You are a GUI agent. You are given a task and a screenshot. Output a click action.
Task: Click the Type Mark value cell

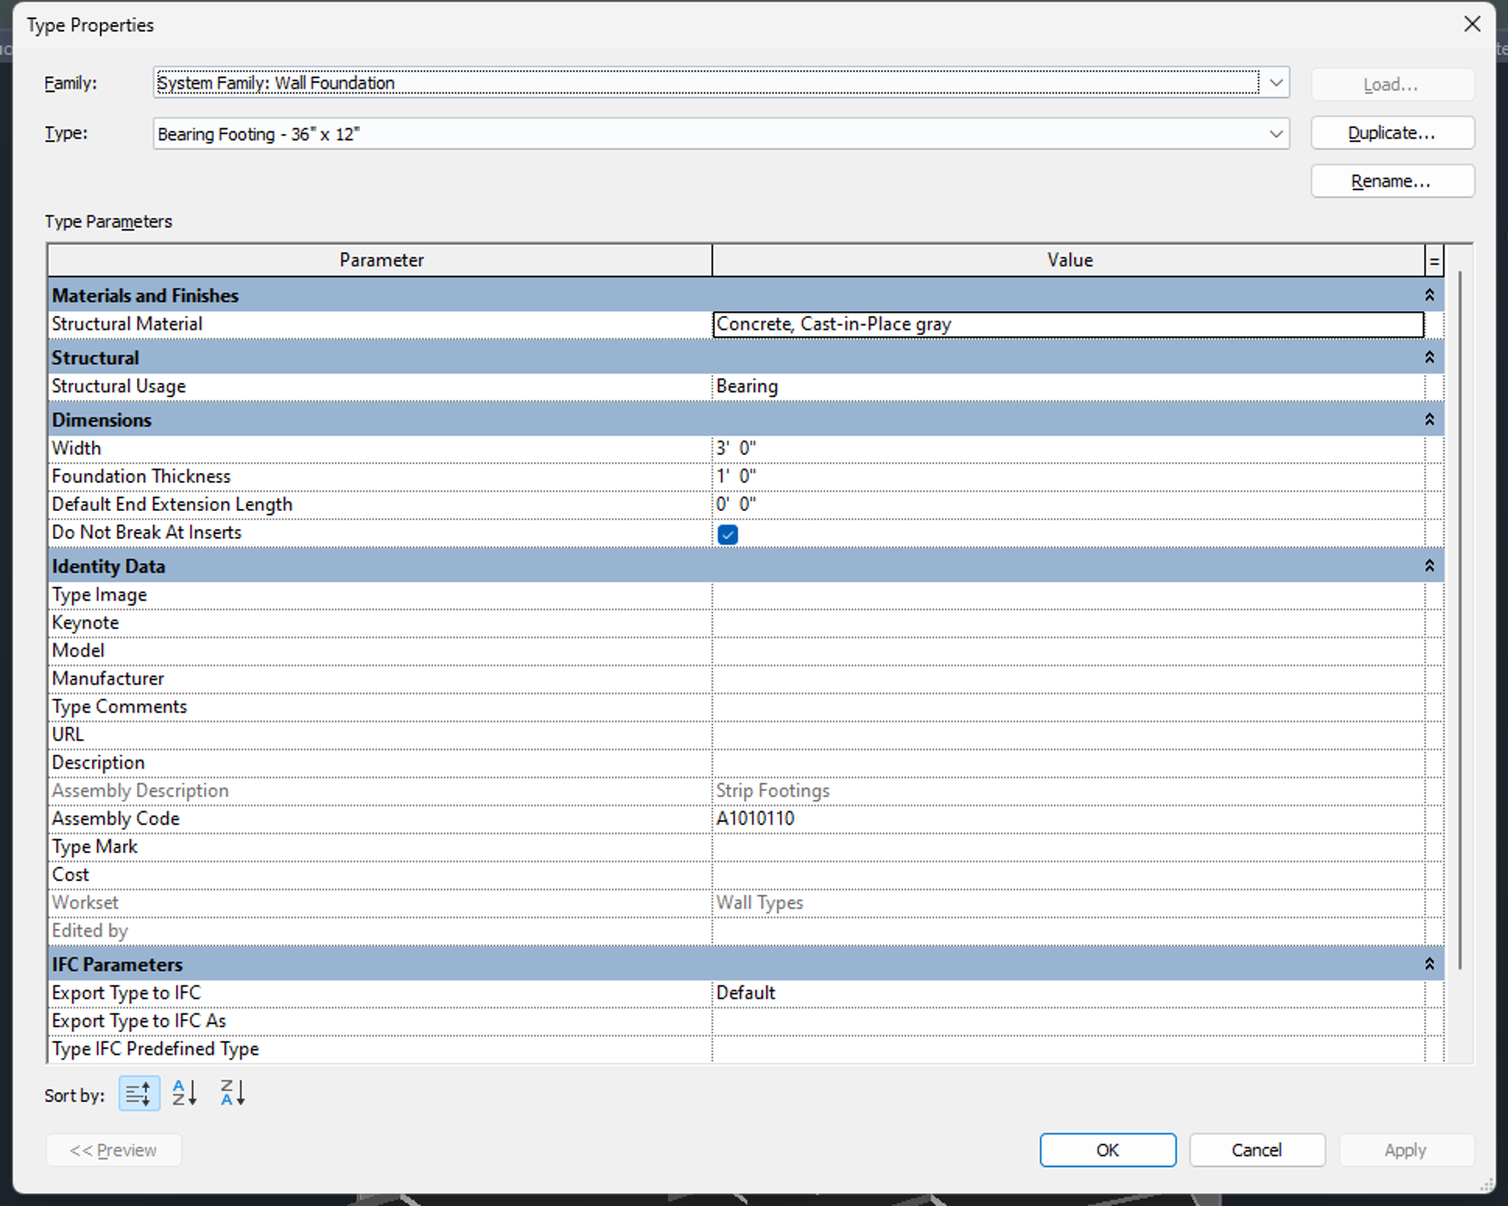point(1068,847)
